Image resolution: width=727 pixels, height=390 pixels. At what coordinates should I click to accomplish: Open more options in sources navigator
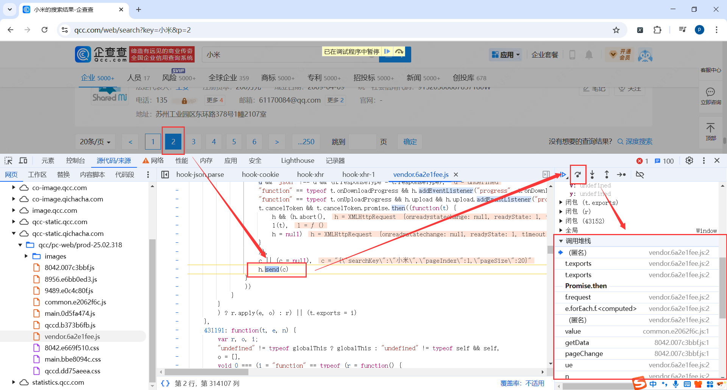(148, 175)
